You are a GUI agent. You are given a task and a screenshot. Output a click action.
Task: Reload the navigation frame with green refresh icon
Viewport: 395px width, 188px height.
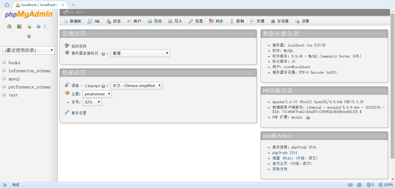coord(29,36)
